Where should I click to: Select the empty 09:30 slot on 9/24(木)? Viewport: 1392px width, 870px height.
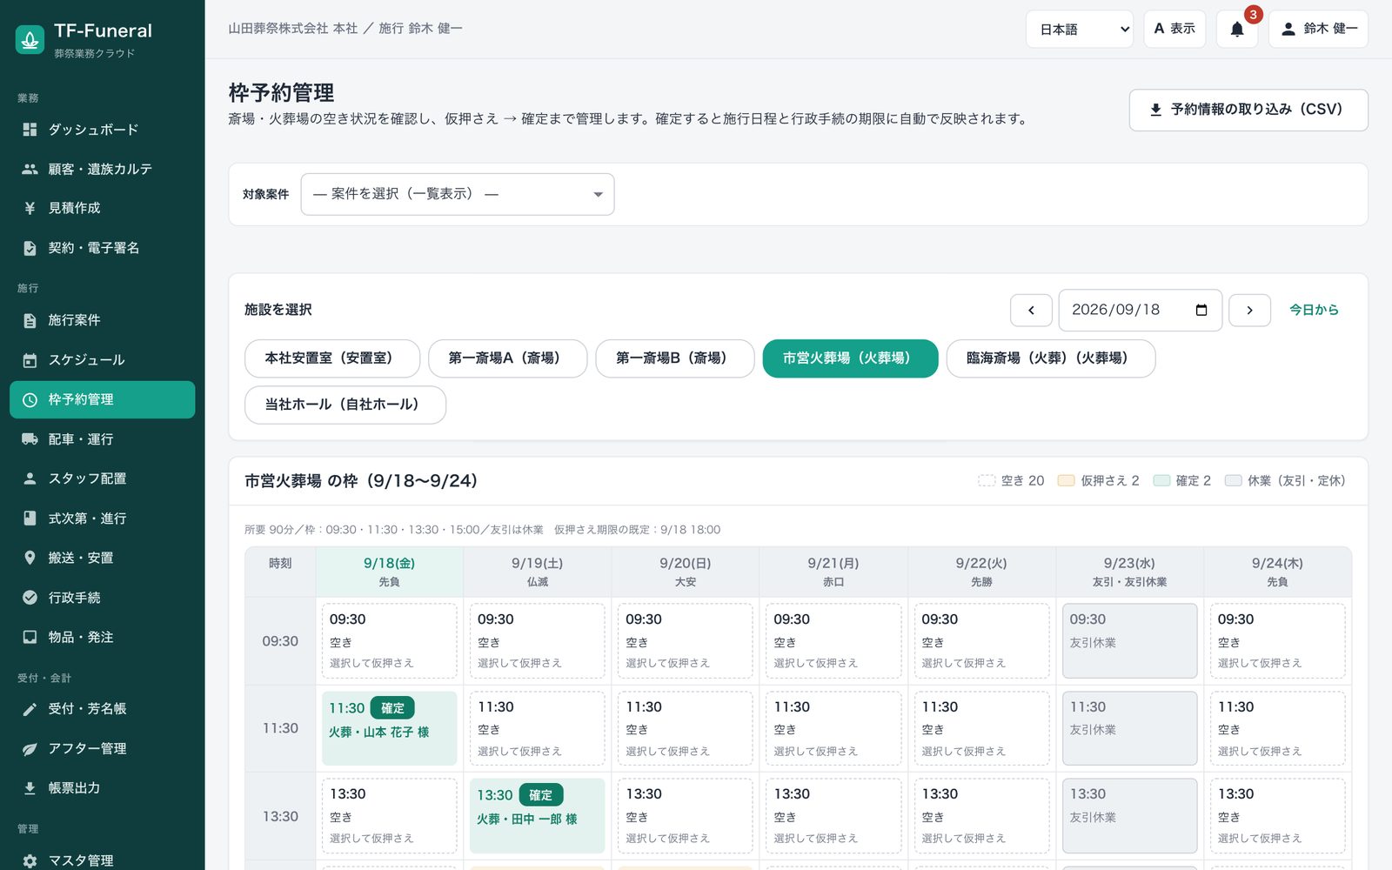(1278, 641)
